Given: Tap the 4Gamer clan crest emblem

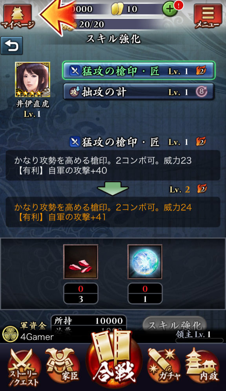Looking at the screenshot, I should coord(10,334).
